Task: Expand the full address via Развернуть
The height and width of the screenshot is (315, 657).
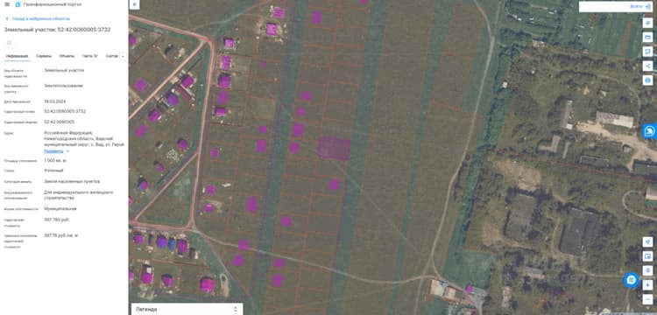Action: pyautogui.click(x=53, y=151)
